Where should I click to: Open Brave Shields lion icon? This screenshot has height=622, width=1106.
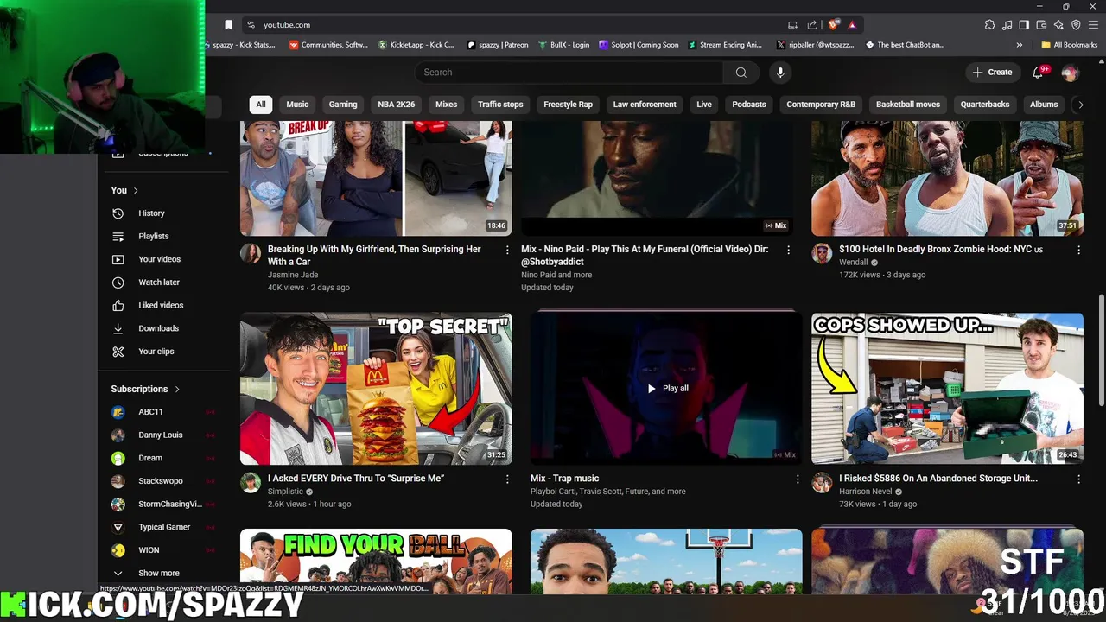click(x=834, y=25)
